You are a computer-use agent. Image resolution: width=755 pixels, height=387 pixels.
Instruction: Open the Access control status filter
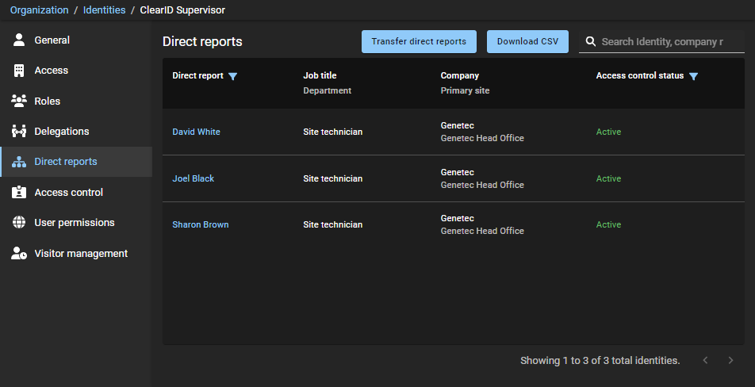(x=693, y=76)
